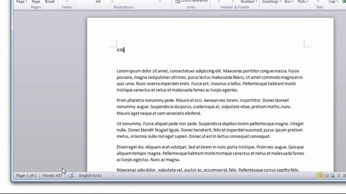Click the Clip Art button
This screenshot has height=194, width=346.
point(98,2)
